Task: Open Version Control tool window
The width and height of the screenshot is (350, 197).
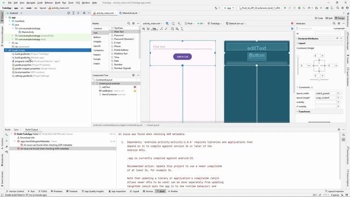Action: point(15,191)
